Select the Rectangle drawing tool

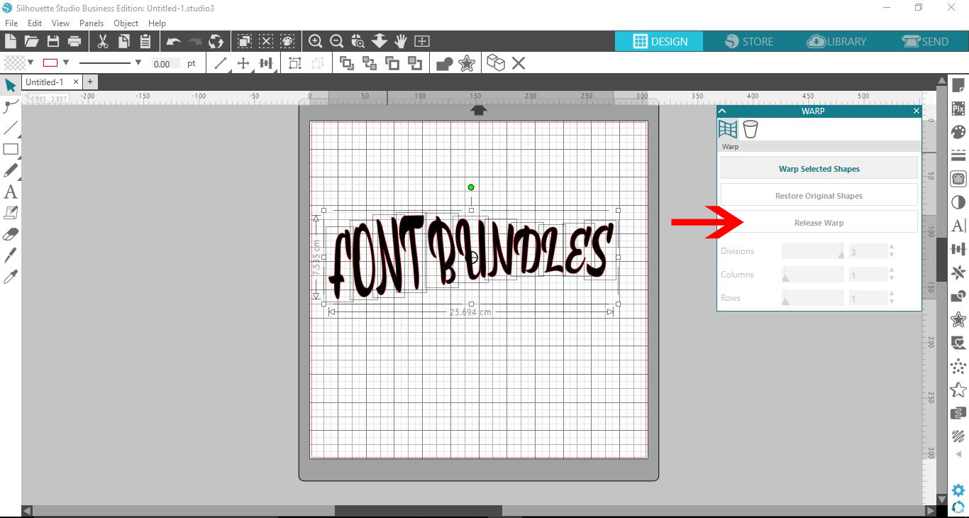point(10,150)
